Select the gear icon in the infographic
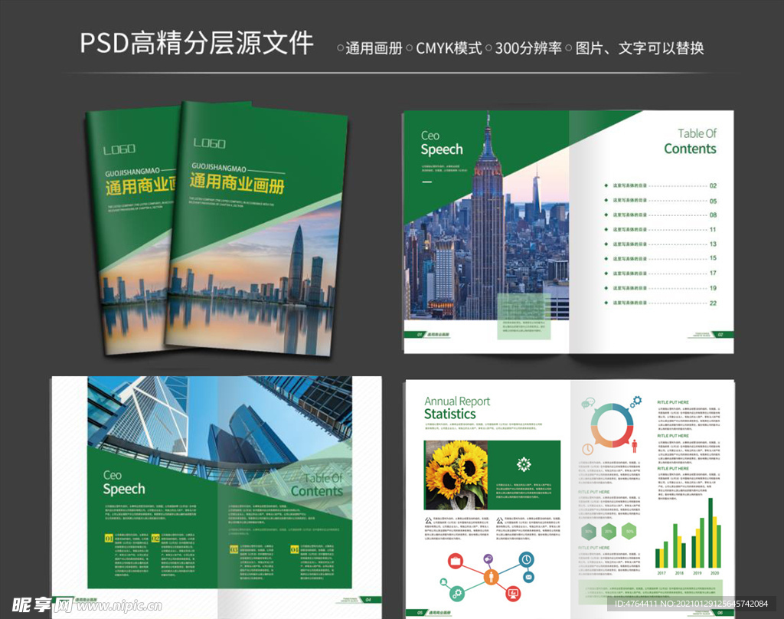 (x=635, y=401)
